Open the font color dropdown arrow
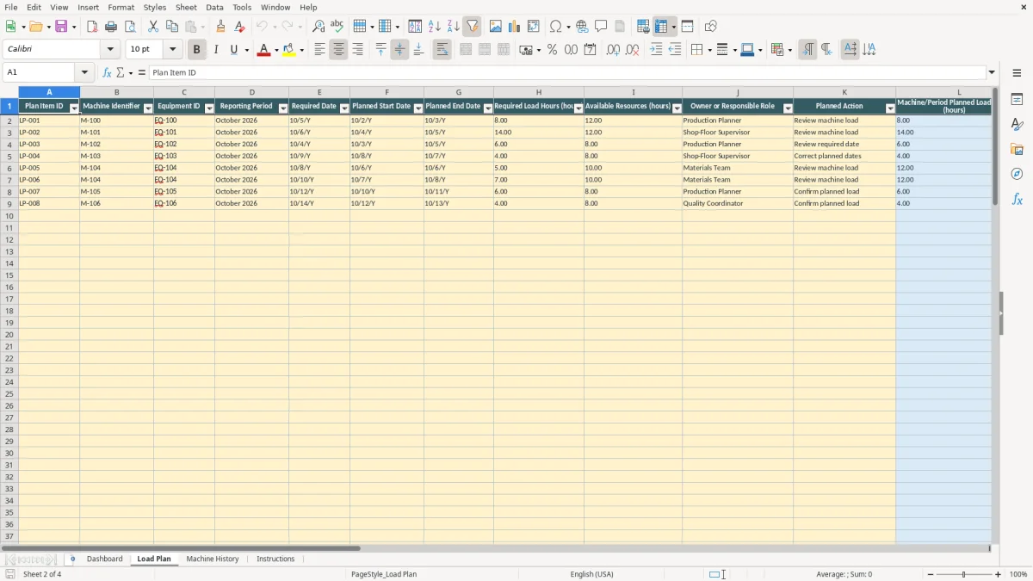Image resolution: width=1033 pixels, height=581 pixels. [x=275, y=50]
